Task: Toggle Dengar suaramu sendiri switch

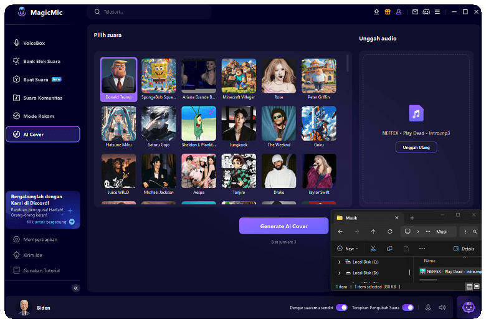Action: [x=341, y=308]
